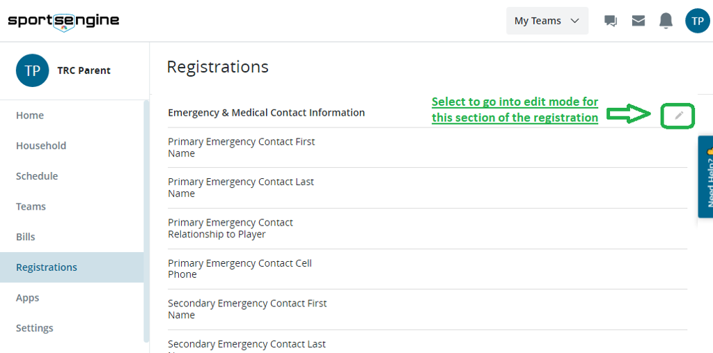
Task: Open the notifications bell icon
Action: pyautogui.click(x=666, y=21)
